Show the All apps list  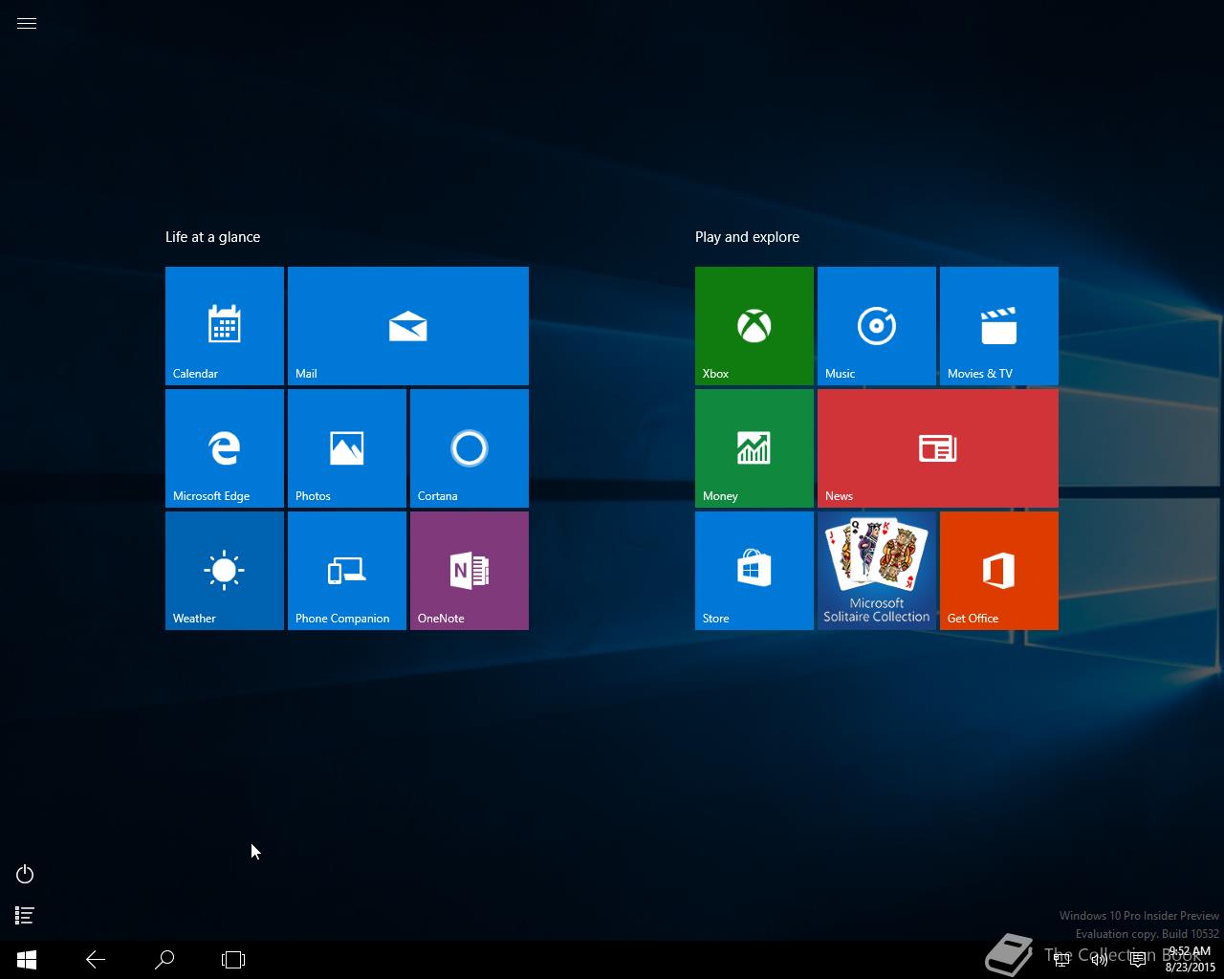(x=25, y=916)
